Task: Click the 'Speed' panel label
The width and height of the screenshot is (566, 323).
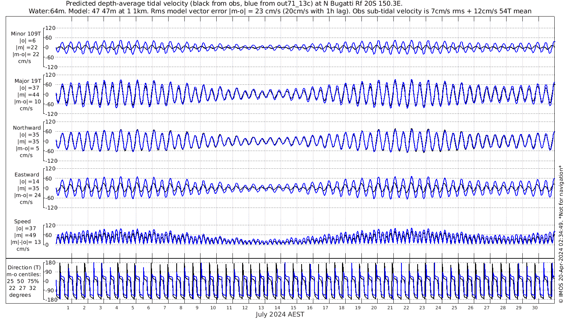Action: click(x=22, y=222)
